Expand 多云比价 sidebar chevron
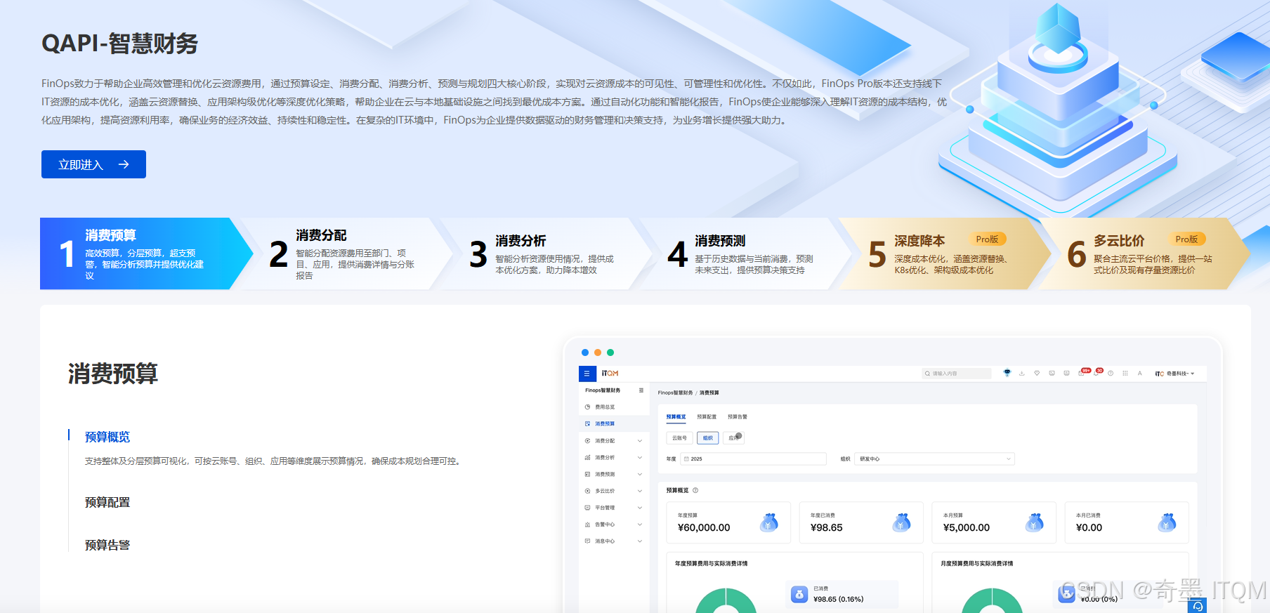Screen dimensions: 1270x613 tap(640, 491)
